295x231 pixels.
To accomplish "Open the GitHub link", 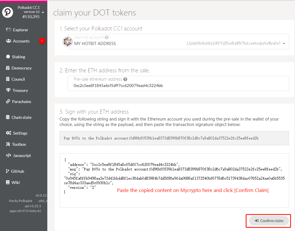I will pos(17,171).
